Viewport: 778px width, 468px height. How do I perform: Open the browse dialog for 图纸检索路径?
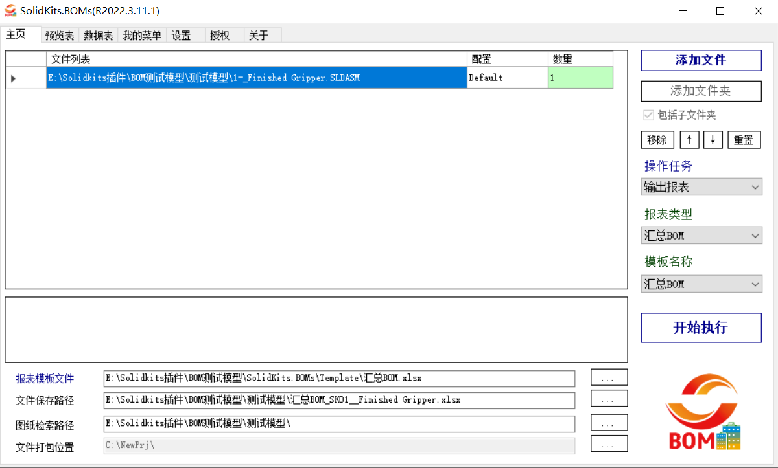click(608, 422)
